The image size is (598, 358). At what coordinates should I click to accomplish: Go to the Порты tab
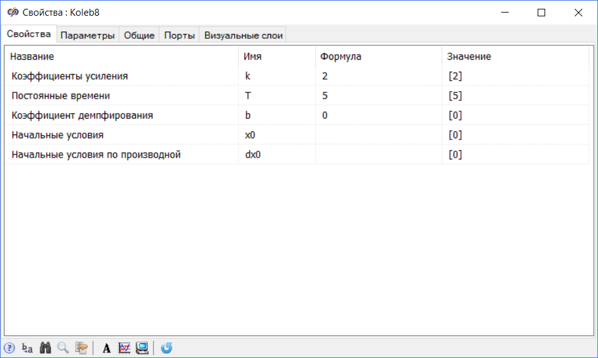tap(179, 35)
